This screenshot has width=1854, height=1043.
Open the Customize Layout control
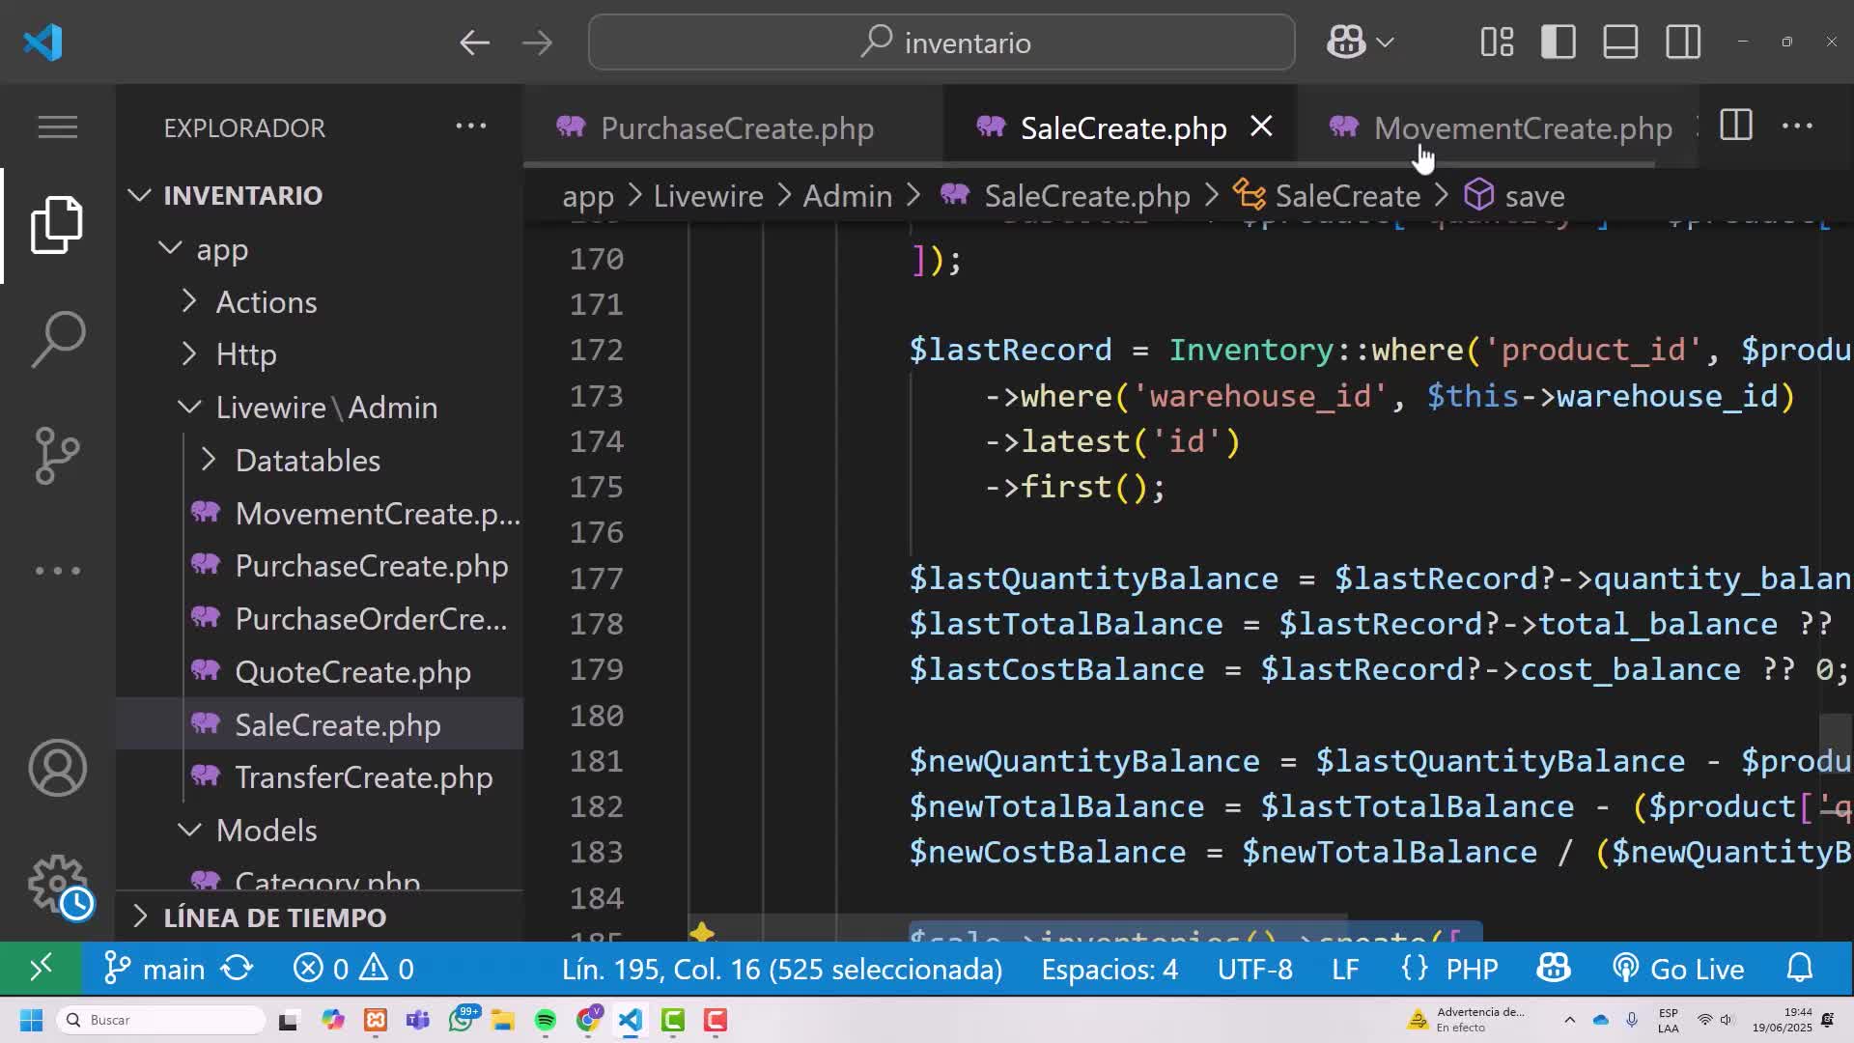[x=1497, y=42]
